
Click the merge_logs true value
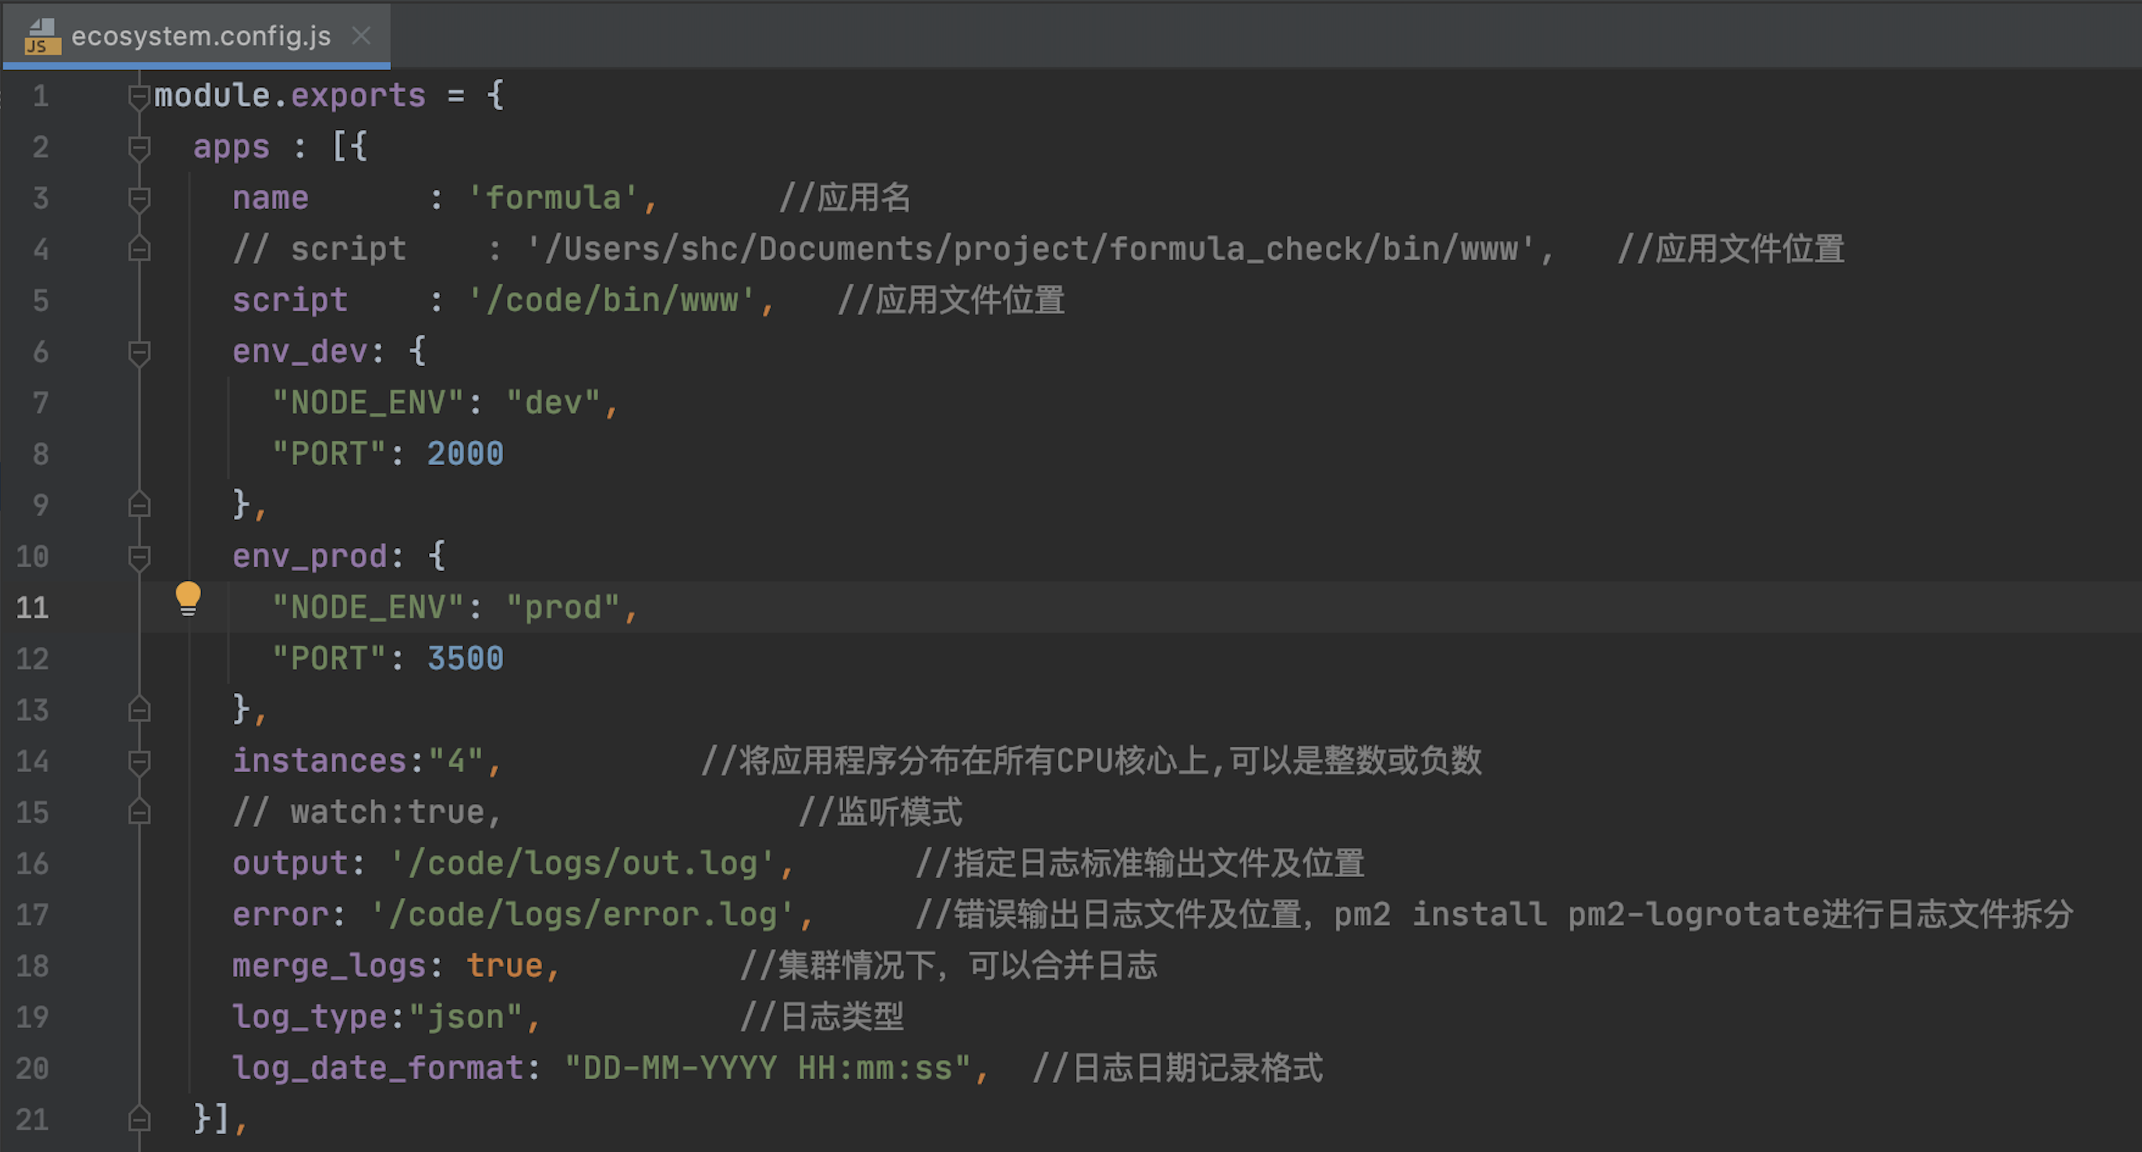tap(504, 965)
